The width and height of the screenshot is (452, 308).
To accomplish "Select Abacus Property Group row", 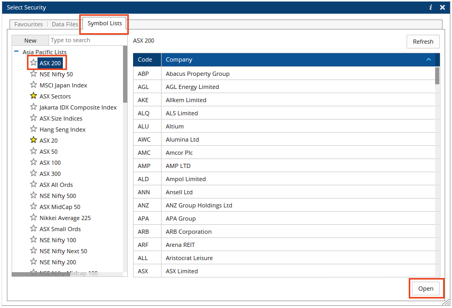I will click(x=284, y=74).
